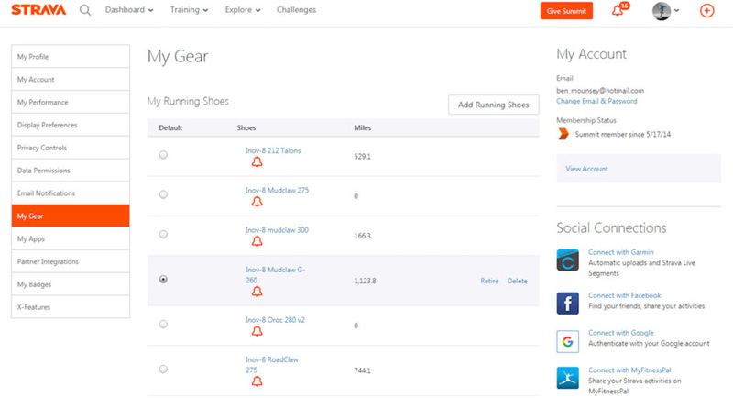The height and width of the screenshot is (398, 733).
Task: Click bell icon under Inov-8 mudclaw 300
Action: (257, 242)
